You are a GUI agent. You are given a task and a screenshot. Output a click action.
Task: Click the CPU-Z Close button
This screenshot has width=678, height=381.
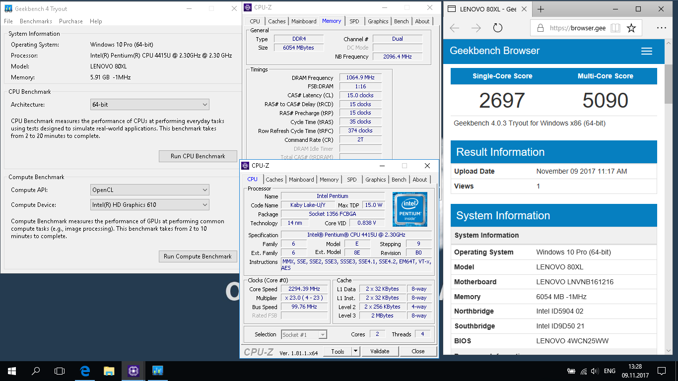(x=418, y=351)
